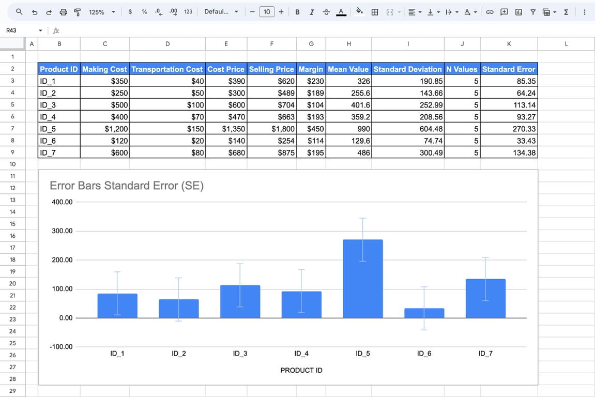595x397 pixels.
Task: Insert a chart
Action: [518, 12]
